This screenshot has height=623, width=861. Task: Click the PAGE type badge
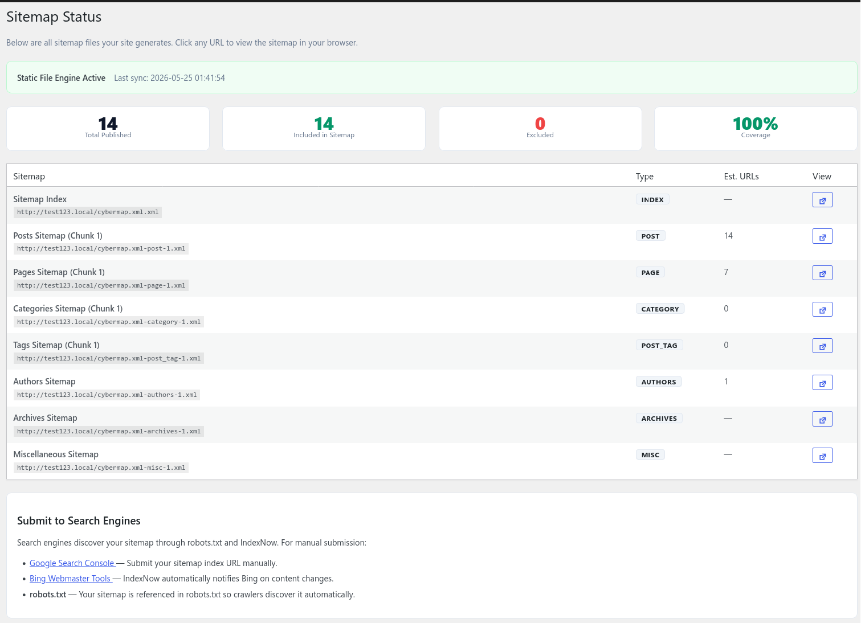pyautogui.click(x=650, y=273)
